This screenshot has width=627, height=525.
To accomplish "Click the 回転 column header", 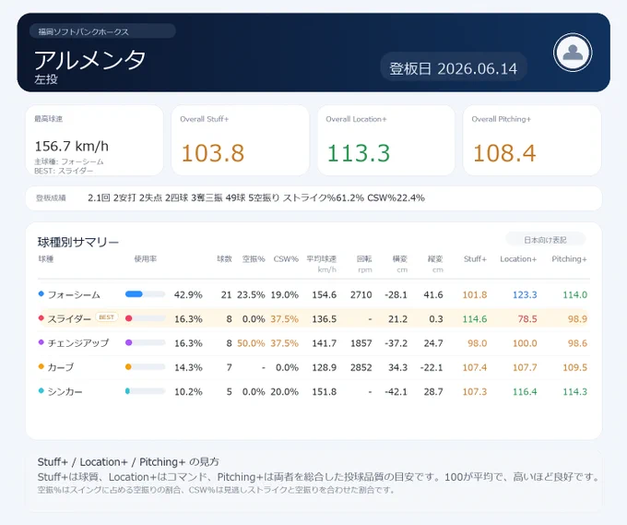I will tap(364, 259).
